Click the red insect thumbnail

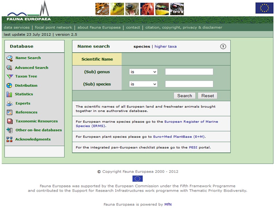coord(147,9)
